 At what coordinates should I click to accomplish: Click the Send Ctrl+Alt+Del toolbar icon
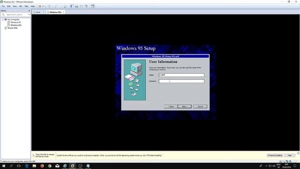[x=49, y=6]
